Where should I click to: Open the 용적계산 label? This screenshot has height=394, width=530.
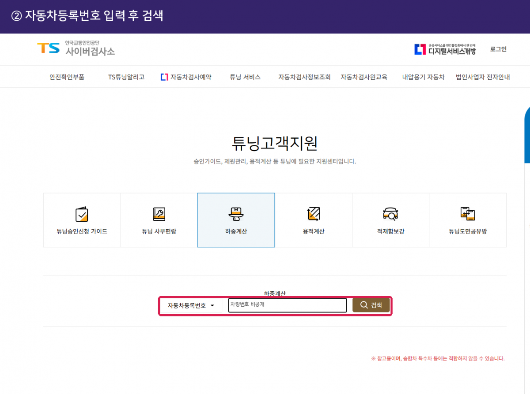(314, 231)
